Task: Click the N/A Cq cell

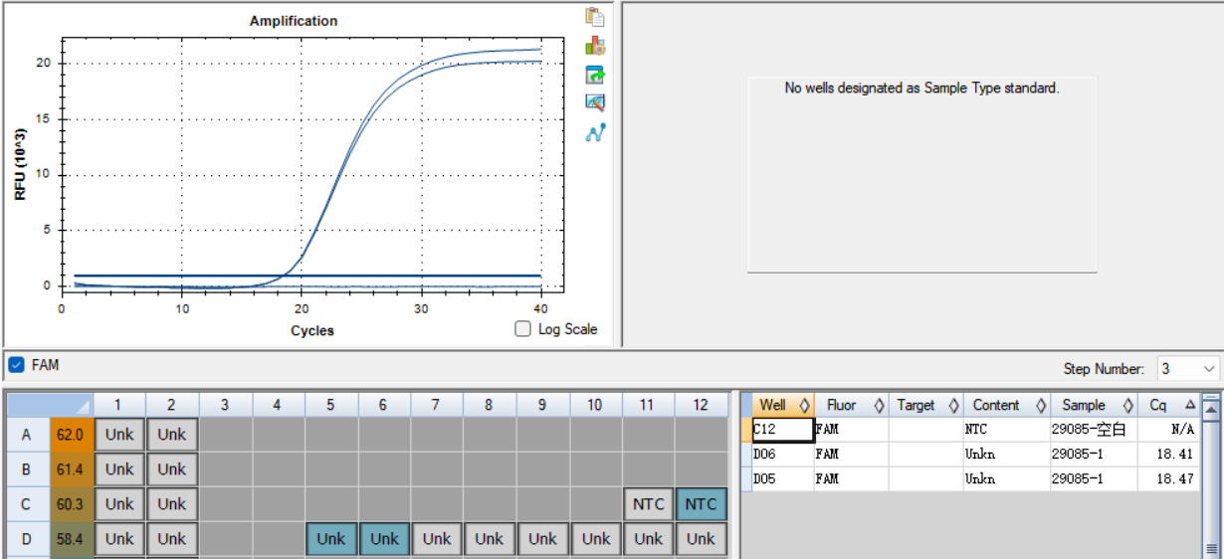Action: 1169,430
